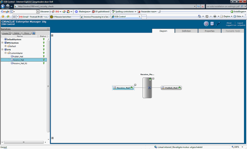Image resolution: width=247 pixels, height=149 pixels.
Task: Collapse the BPELSystem tree node
Action: tap(2, 43)
